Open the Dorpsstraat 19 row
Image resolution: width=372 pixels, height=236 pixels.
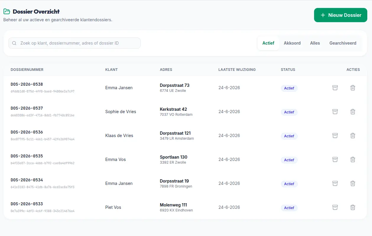pyautogui.click(x=185, y=183)
